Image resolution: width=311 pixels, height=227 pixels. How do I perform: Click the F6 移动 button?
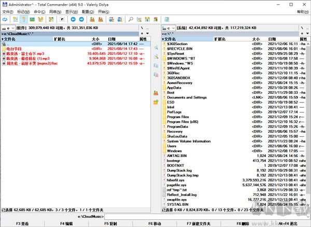(154, 223)
